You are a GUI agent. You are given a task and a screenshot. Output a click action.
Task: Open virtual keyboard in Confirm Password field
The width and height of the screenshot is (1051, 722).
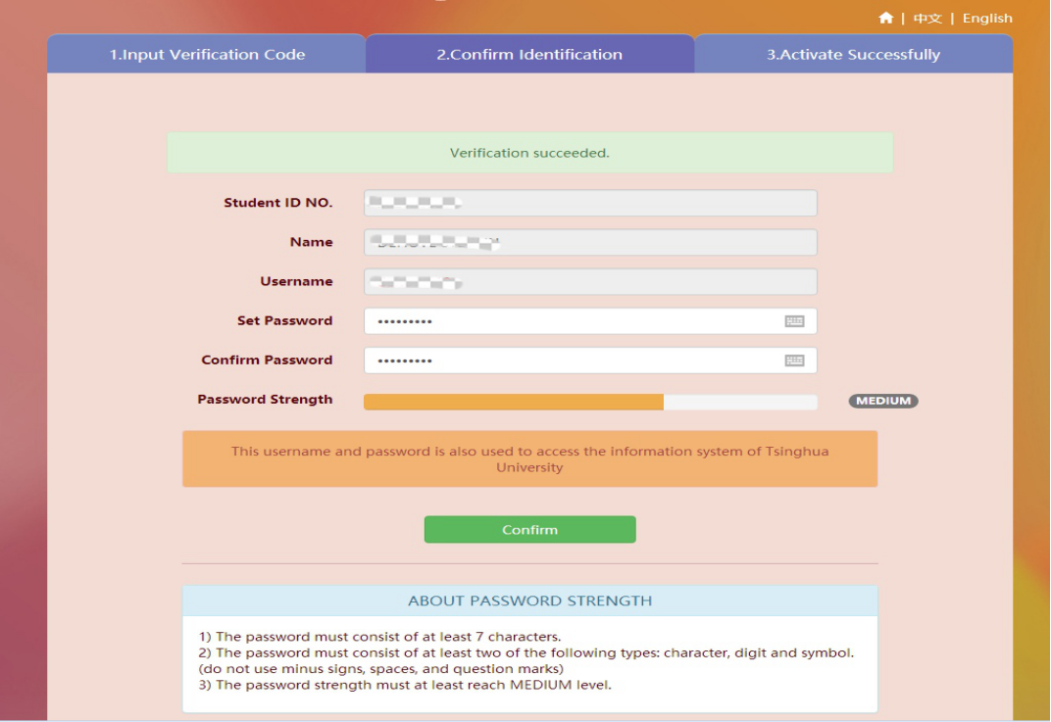point(794,361)
